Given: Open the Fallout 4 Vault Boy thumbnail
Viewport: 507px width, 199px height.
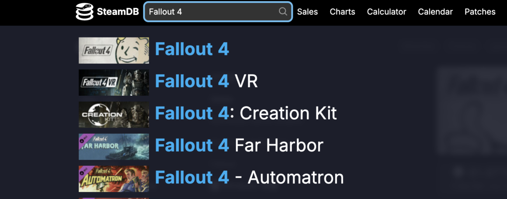Looking at the screenshot, I should tap(114, 51).
